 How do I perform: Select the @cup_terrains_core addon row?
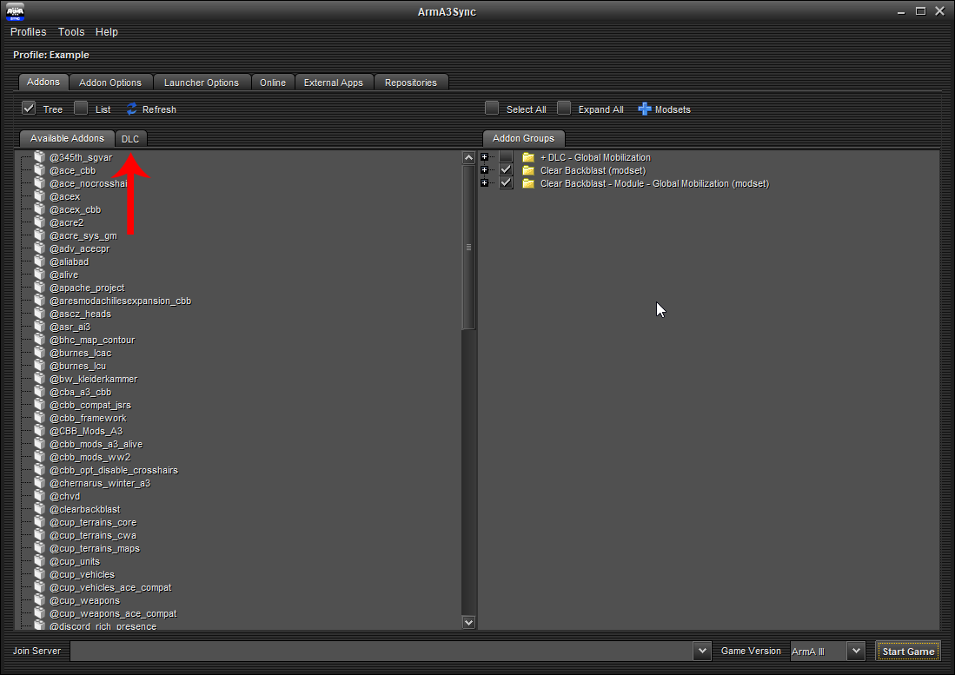point(93,522)
